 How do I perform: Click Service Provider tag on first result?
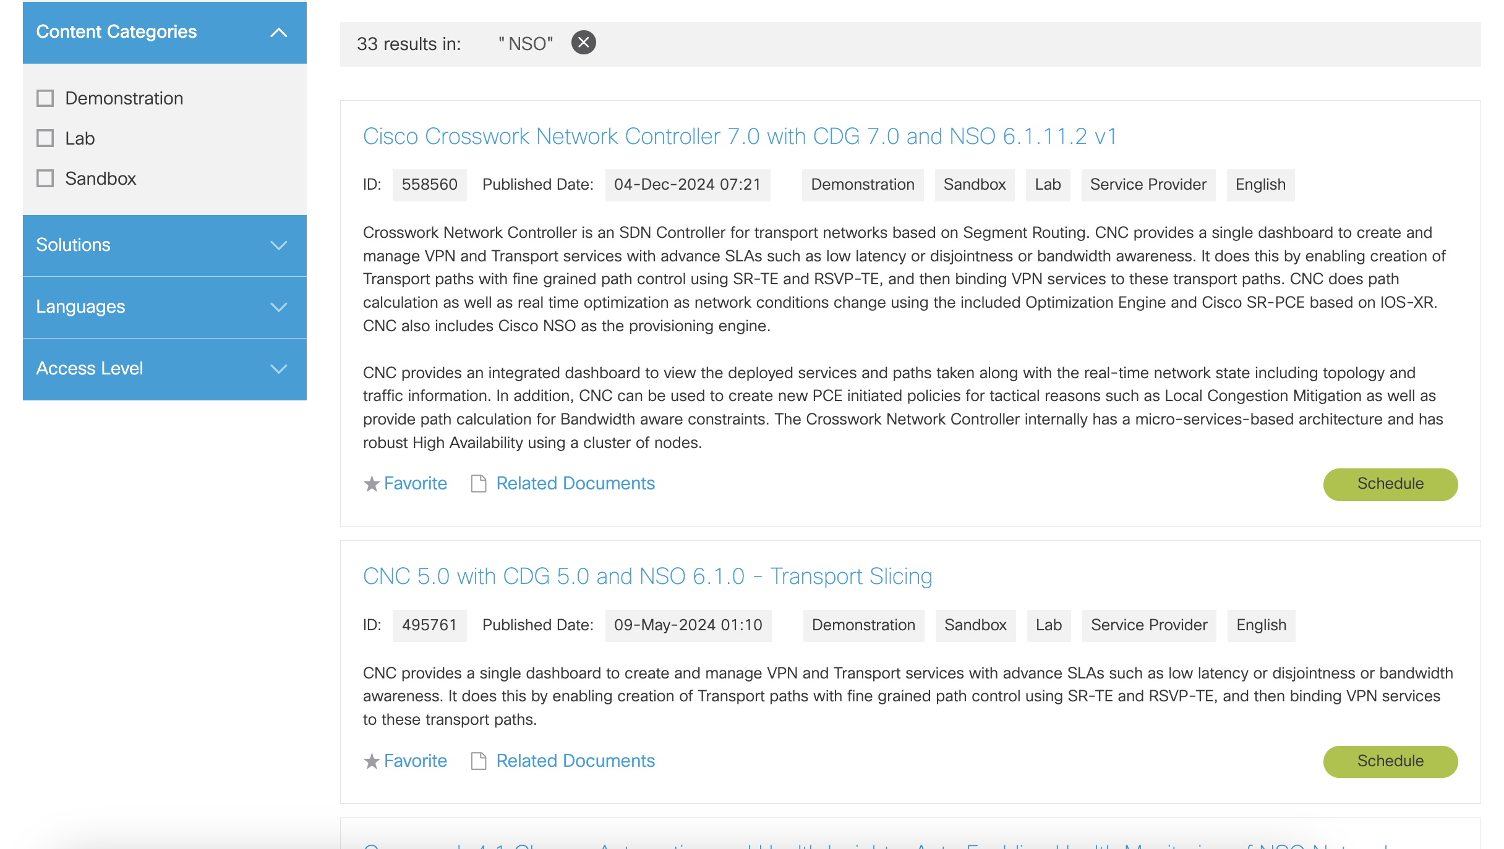tap(1148, 185)
